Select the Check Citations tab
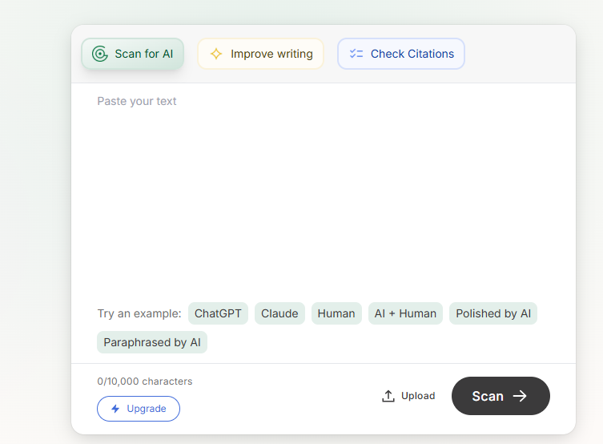 click(401, 54)
